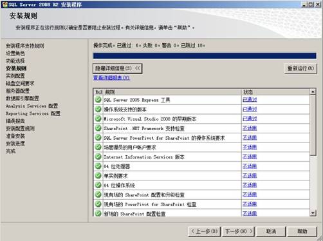Collapse details with 隐藏详细信息 button

[118, 68]
